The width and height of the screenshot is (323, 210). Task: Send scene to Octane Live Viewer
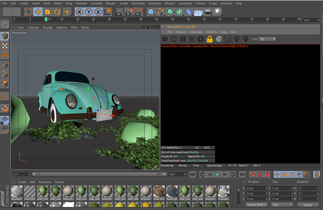(x=165, y=39)
